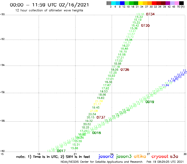Select the 13.18 value at track top
The height and width of the screenshot is (164, 187).
point(140,14)
